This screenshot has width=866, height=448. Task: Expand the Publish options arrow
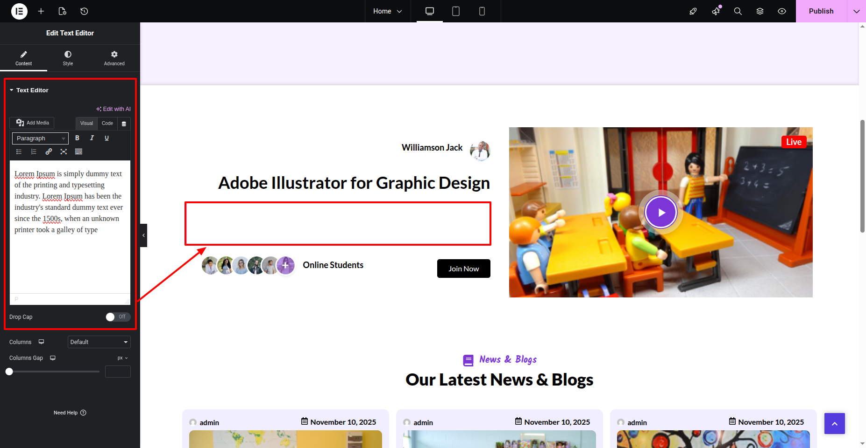[856, 11]
